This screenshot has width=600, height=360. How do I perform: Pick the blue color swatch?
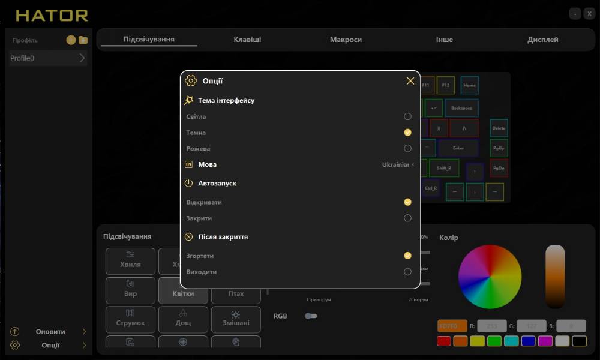(x=528, y=341)
